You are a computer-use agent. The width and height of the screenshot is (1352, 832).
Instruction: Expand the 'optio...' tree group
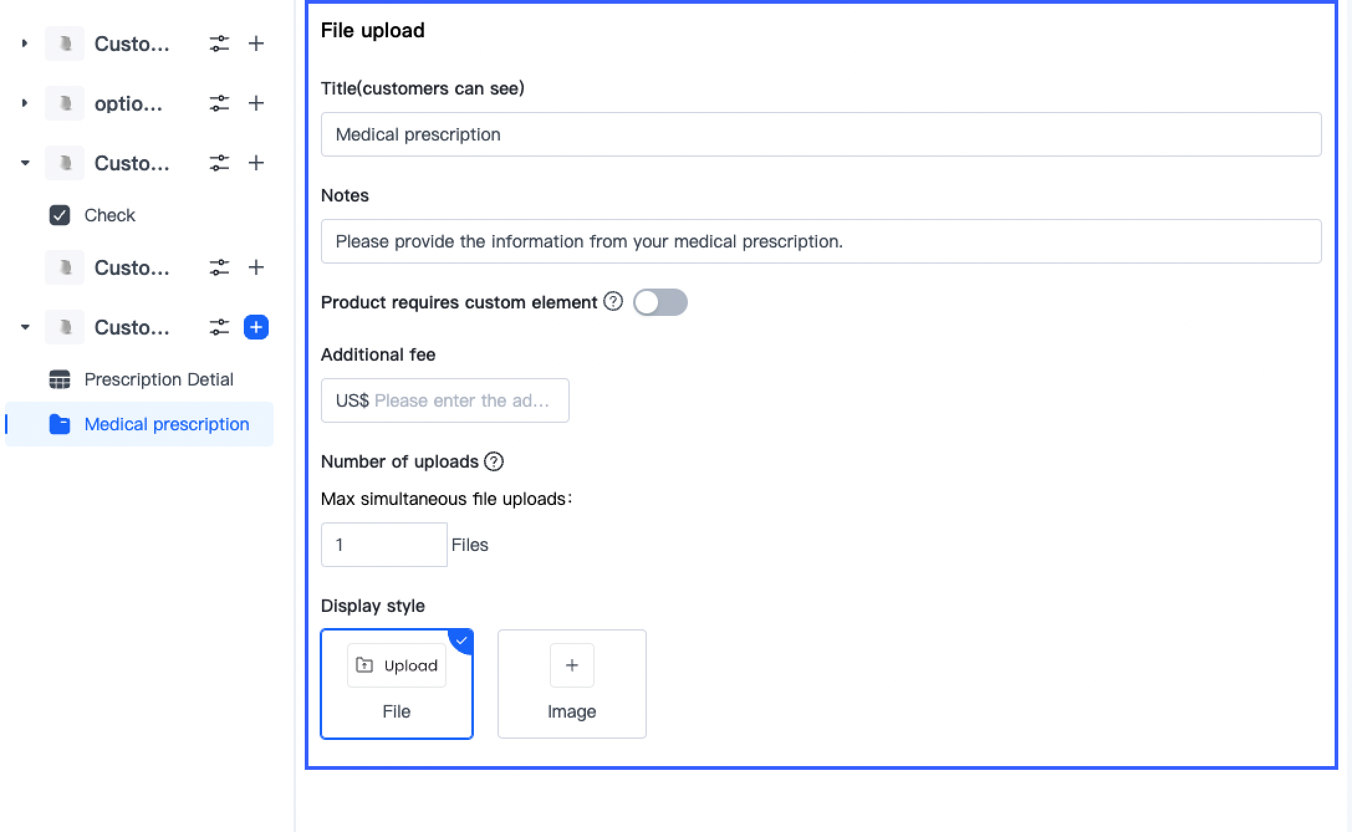tap(25, 103)
